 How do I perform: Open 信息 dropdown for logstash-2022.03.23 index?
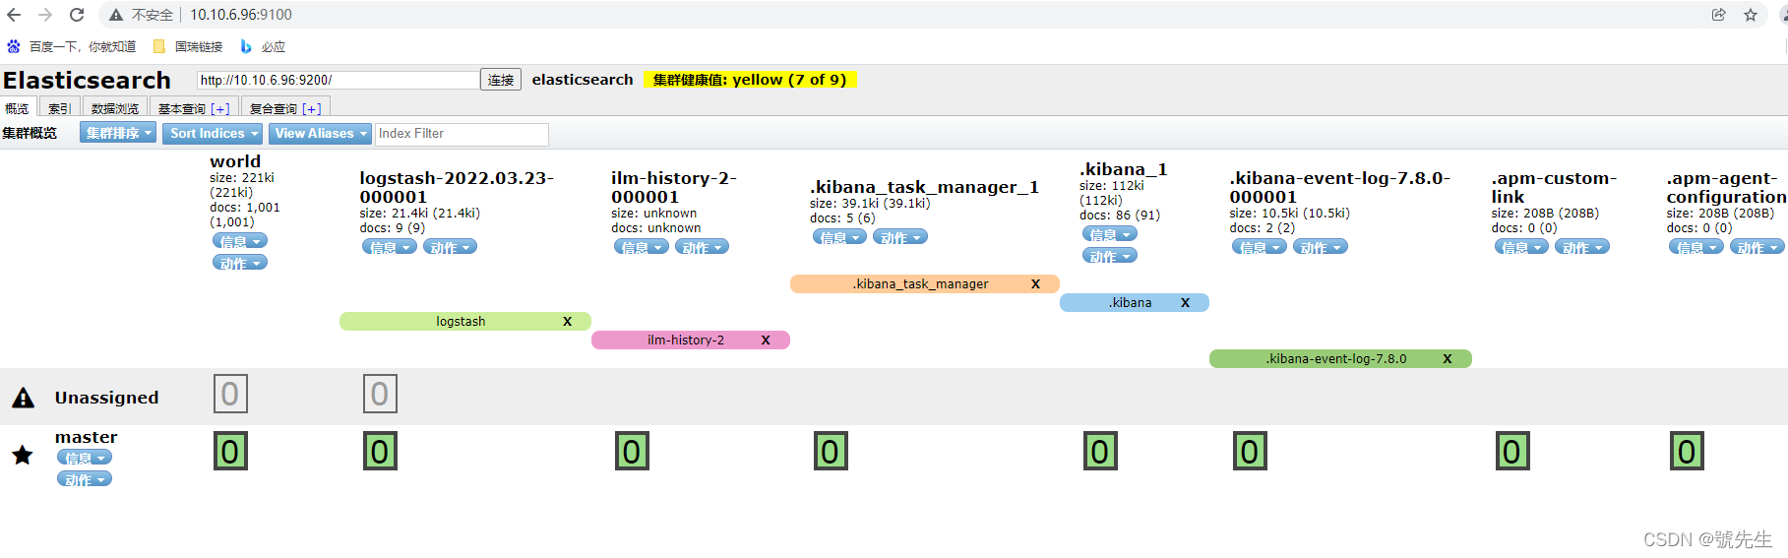[390, 247]
